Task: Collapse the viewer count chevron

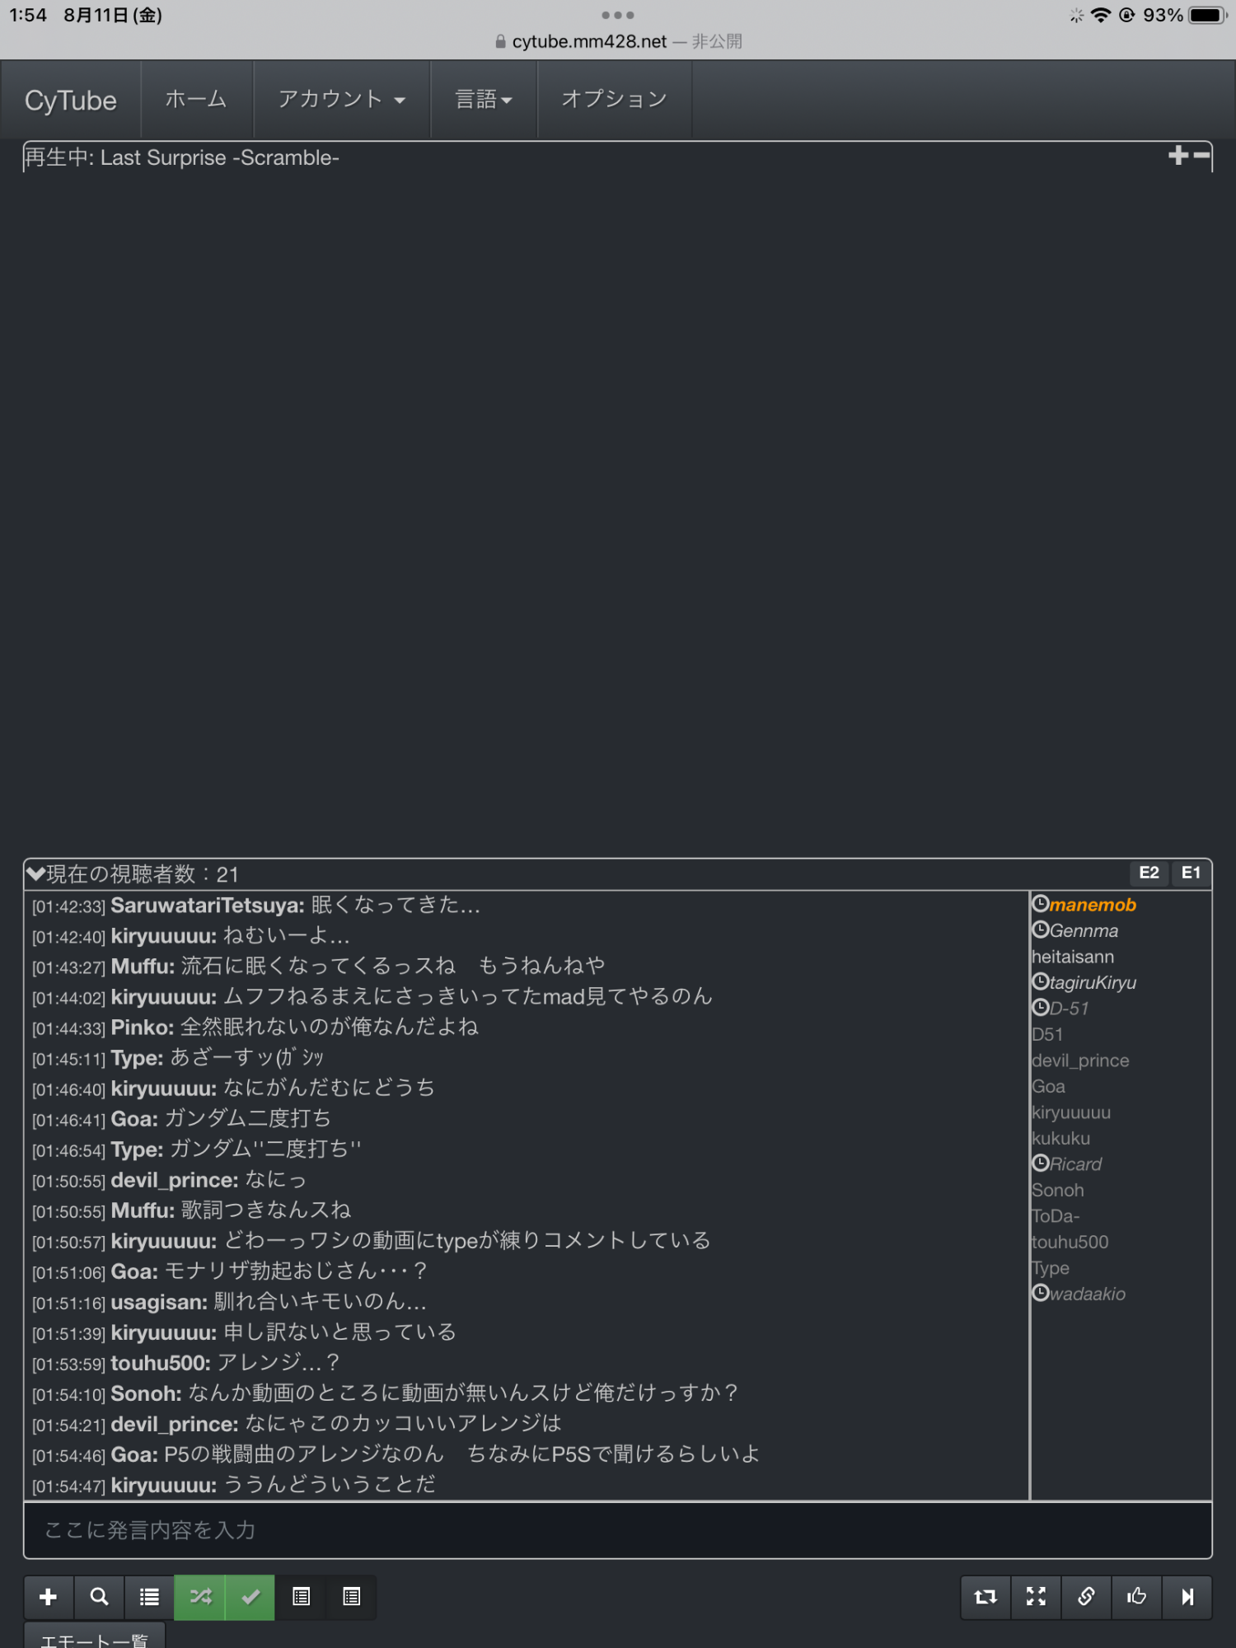Action: tap(35, 873)
